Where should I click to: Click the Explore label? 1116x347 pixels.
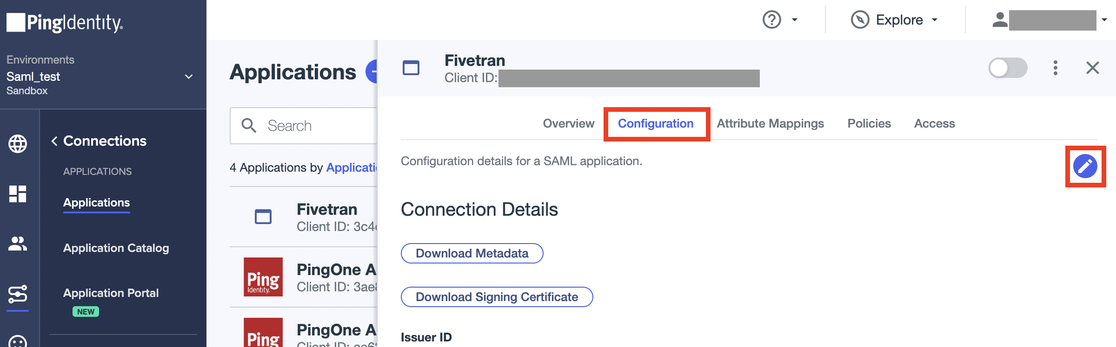[899, 20]
